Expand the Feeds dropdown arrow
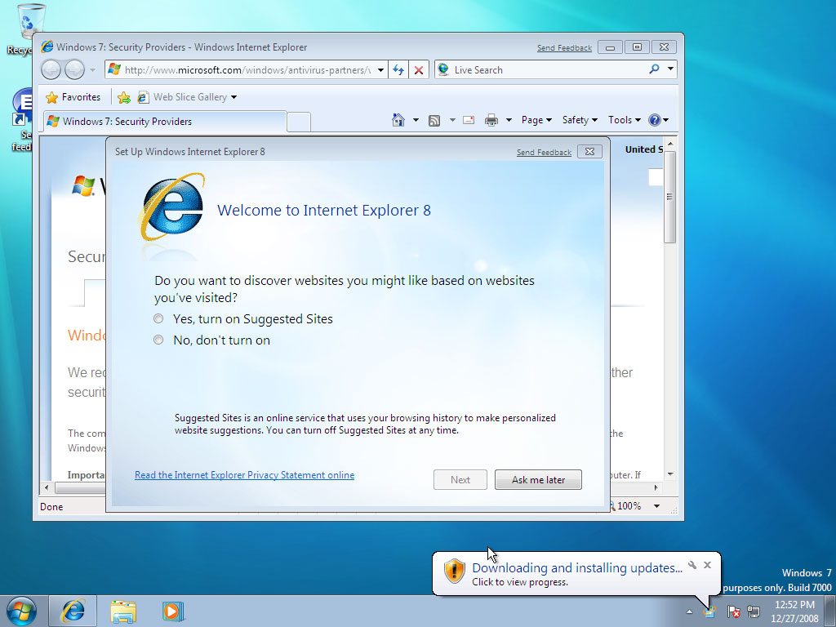This screenshot has width=836, height=627. [x=452, y=120]
